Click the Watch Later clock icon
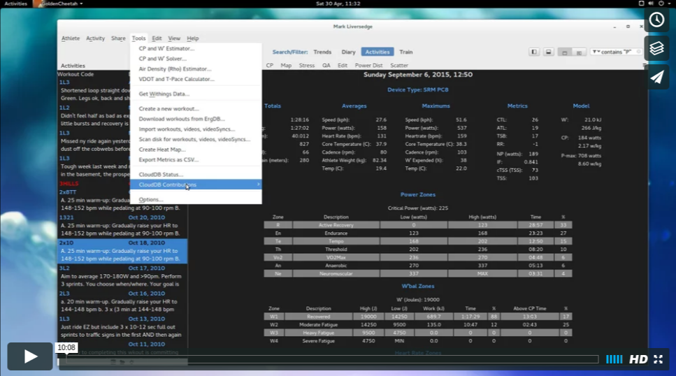676x376 pixels. click(656, 20)
